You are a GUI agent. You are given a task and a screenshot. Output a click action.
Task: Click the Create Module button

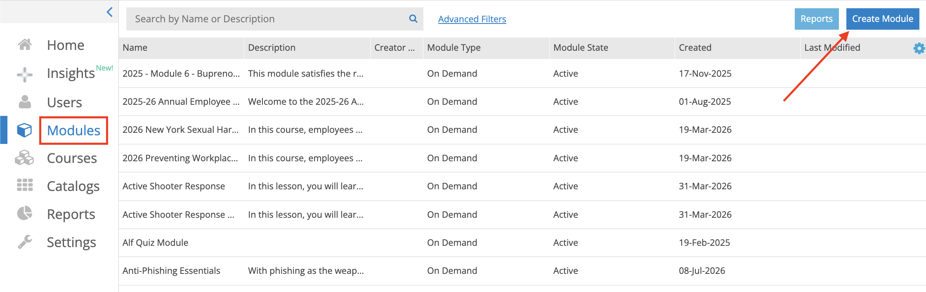883,19
